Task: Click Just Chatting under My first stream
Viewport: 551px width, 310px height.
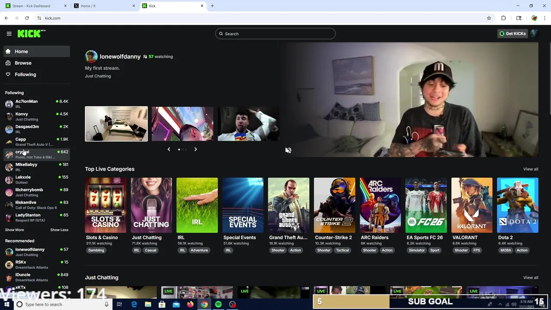Action: pos(98,76)
